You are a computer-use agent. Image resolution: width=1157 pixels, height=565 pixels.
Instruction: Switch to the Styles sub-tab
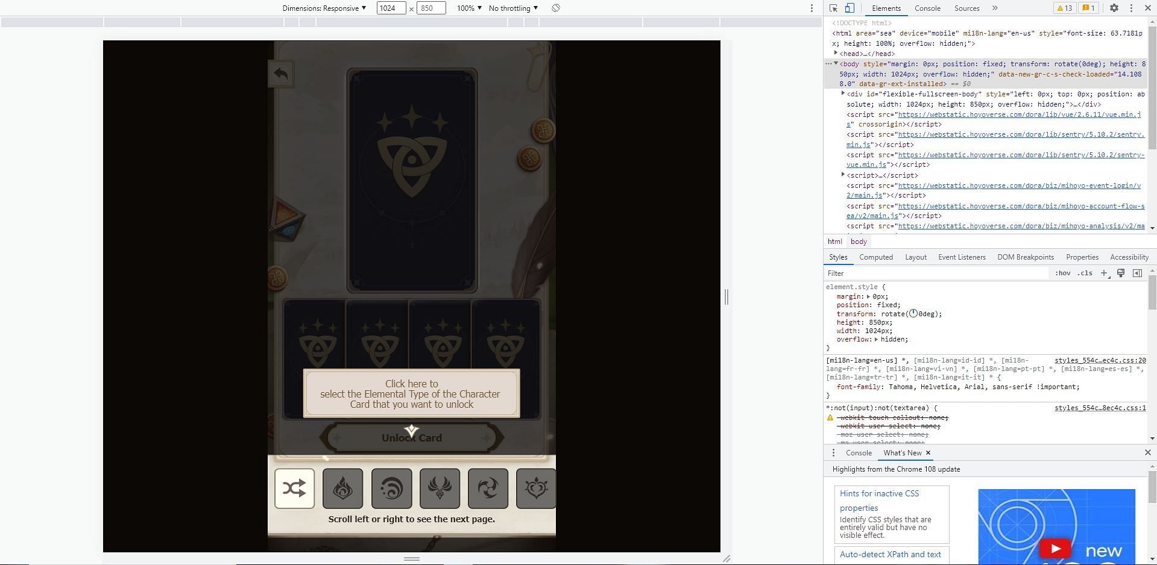click(837, 257)
